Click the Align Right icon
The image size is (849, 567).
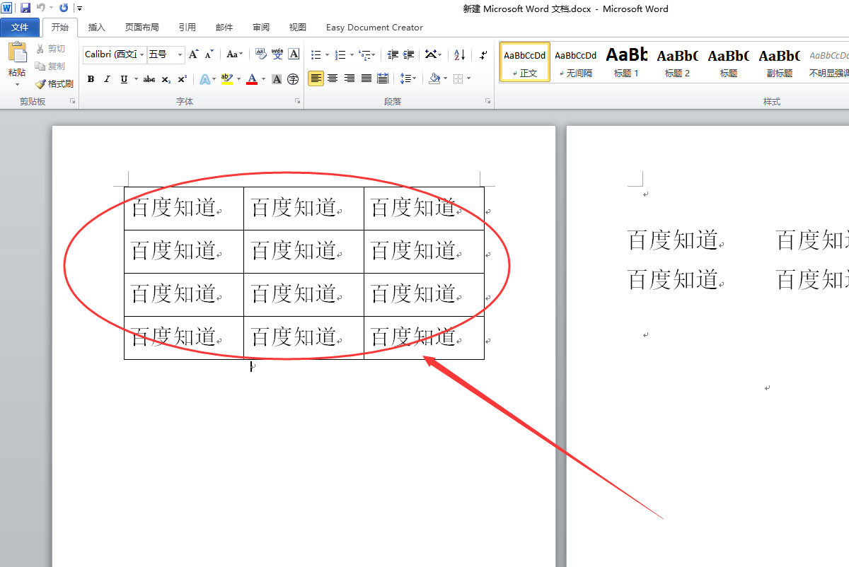click(350, 78)
